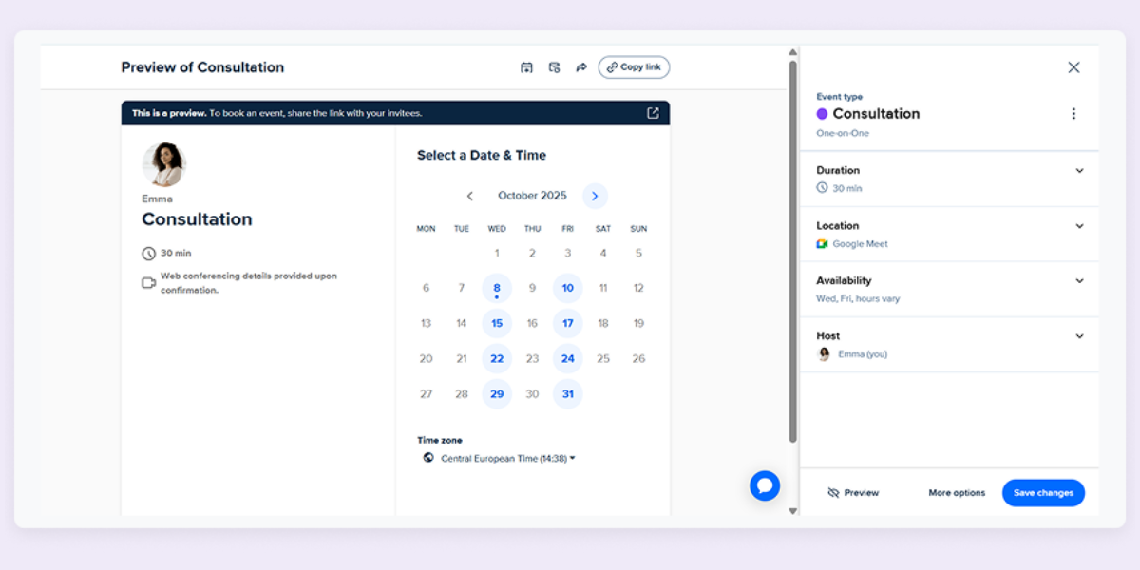
Task: Click the purple event color dot
Action: (821, 113)
